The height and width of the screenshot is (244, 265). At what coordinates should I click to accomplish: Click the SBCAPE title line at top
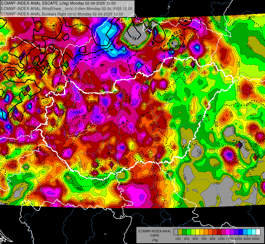click(58, 3)
